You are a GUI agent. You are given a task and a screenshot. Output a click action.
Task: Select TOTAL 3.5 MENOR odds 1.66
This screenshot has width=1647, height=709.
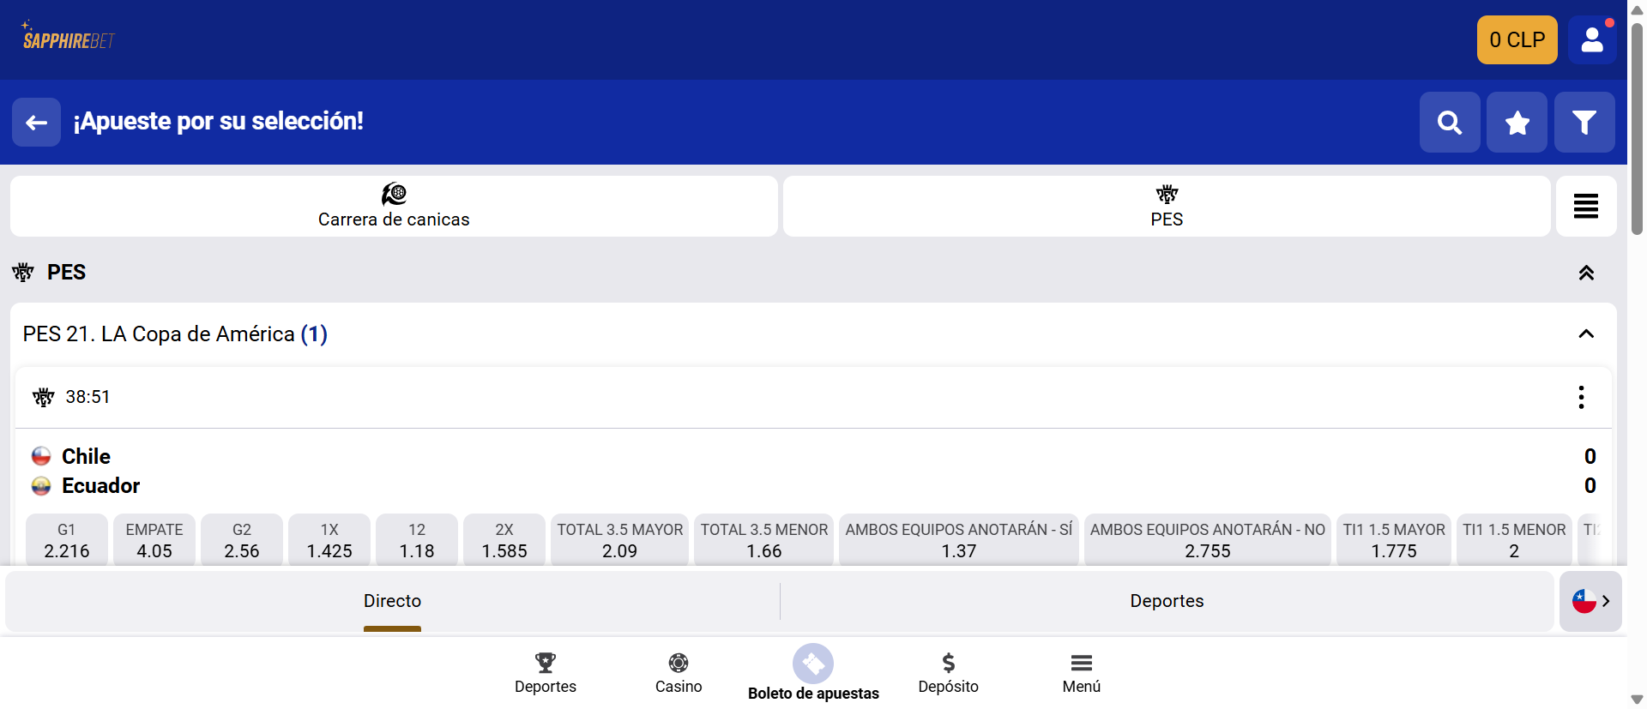point(764,540)
